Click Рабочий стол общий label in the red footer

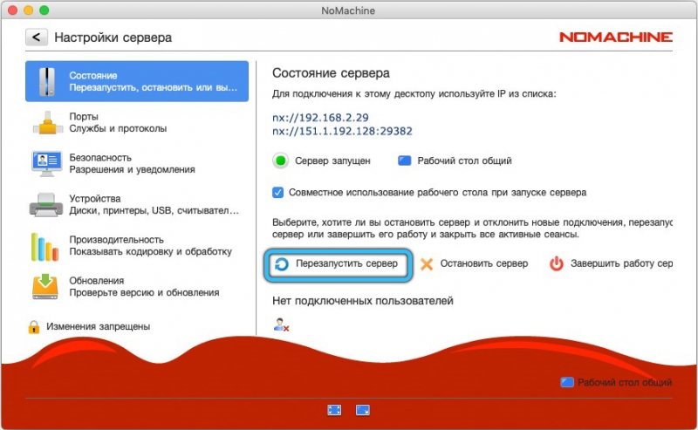tap(625, 382)
